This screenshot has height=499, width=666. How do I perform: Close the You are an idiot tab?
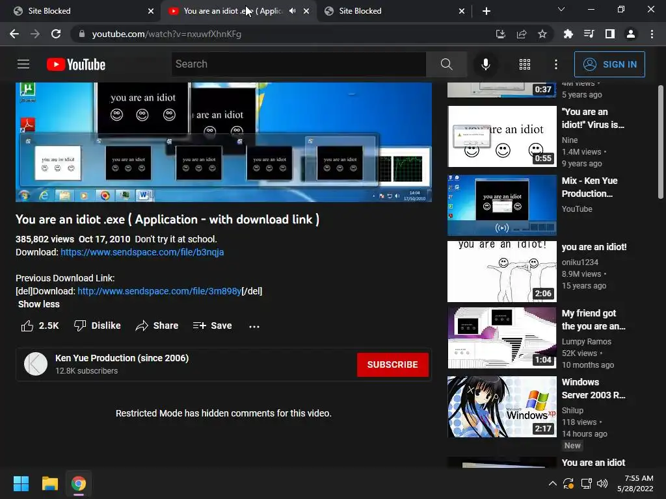pos(306,11)
